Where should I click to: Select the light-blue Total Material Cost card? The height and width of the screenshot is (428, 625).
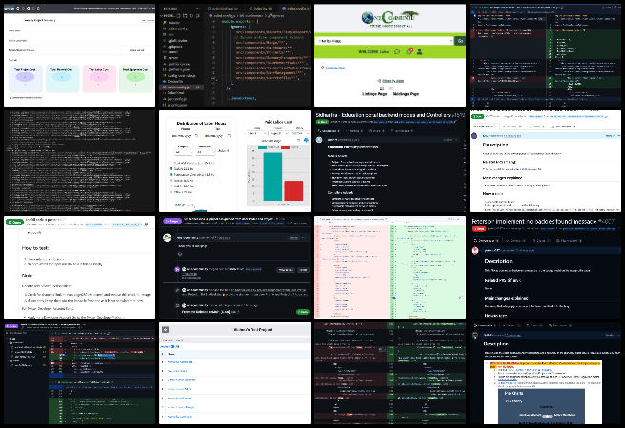point(62,79)
